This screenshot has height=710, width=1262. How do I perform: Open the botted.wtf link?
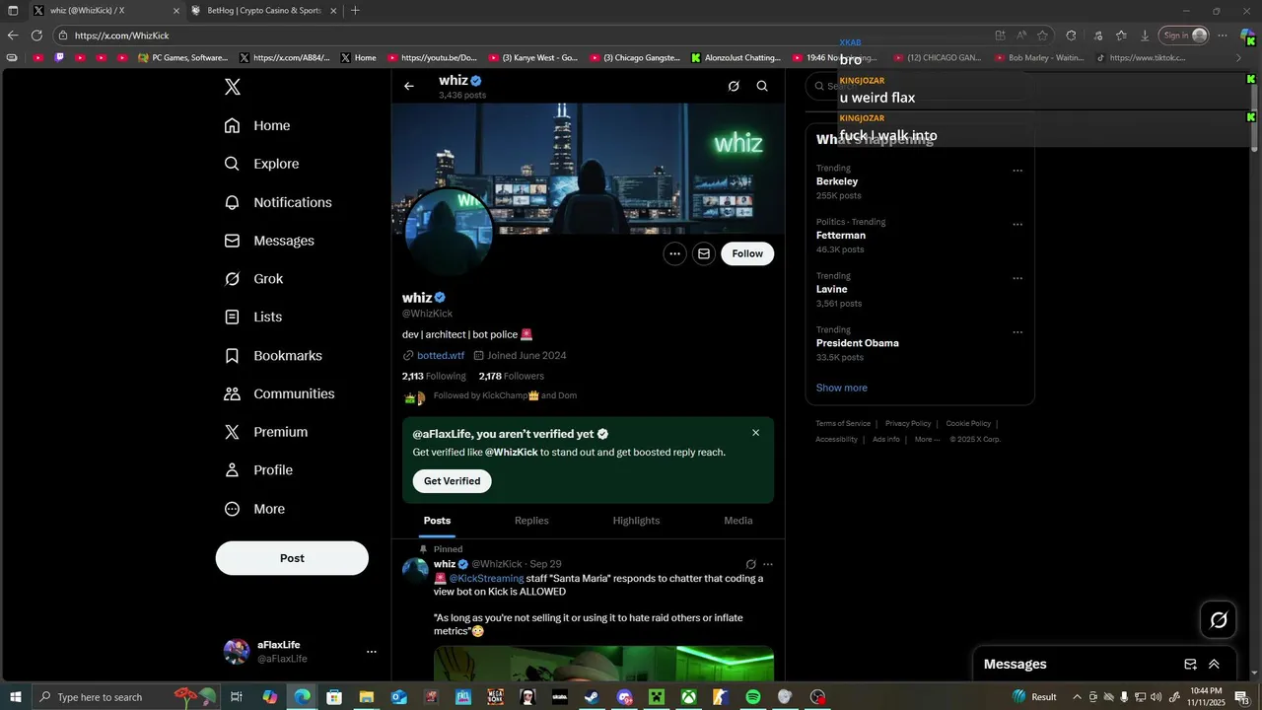(x=441, y=355)
